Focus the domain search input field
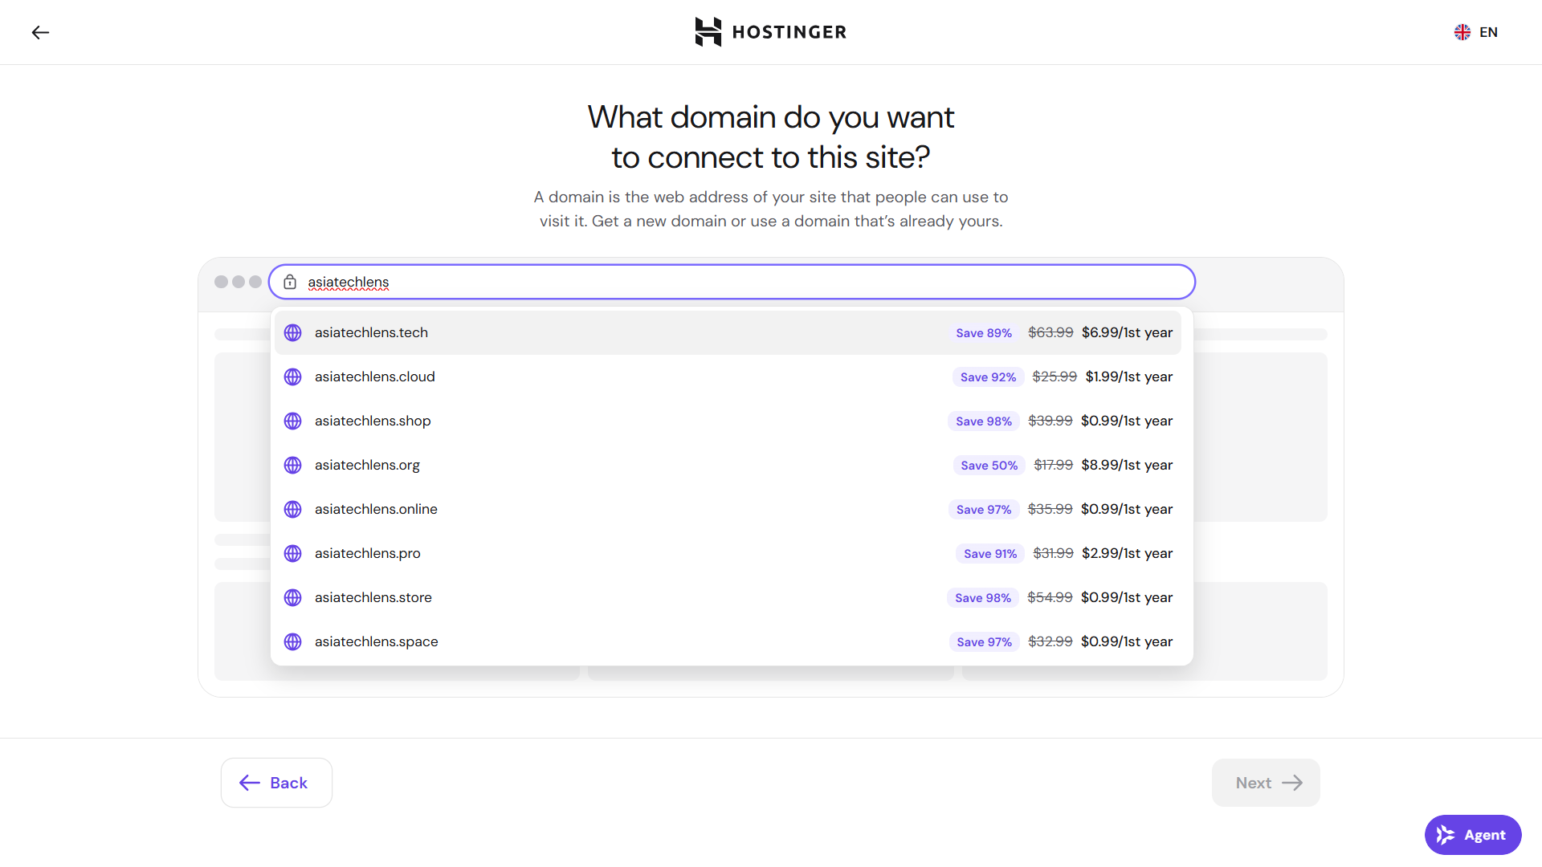Screen dimensions: 1542x867 pos(732,282)
